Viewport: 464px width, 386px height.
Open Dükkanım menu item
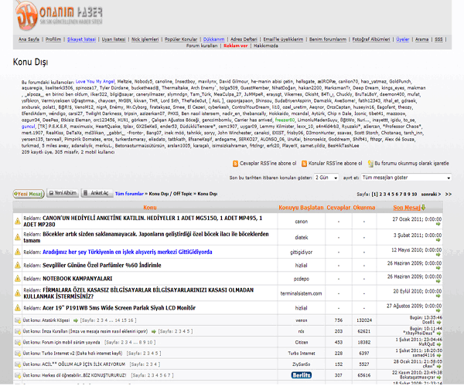213,39
